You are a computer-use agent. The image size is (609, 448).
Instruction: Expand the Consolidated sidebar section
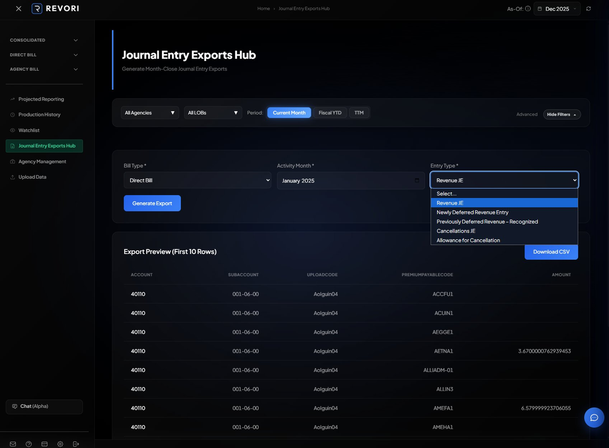tap(44, 40)
